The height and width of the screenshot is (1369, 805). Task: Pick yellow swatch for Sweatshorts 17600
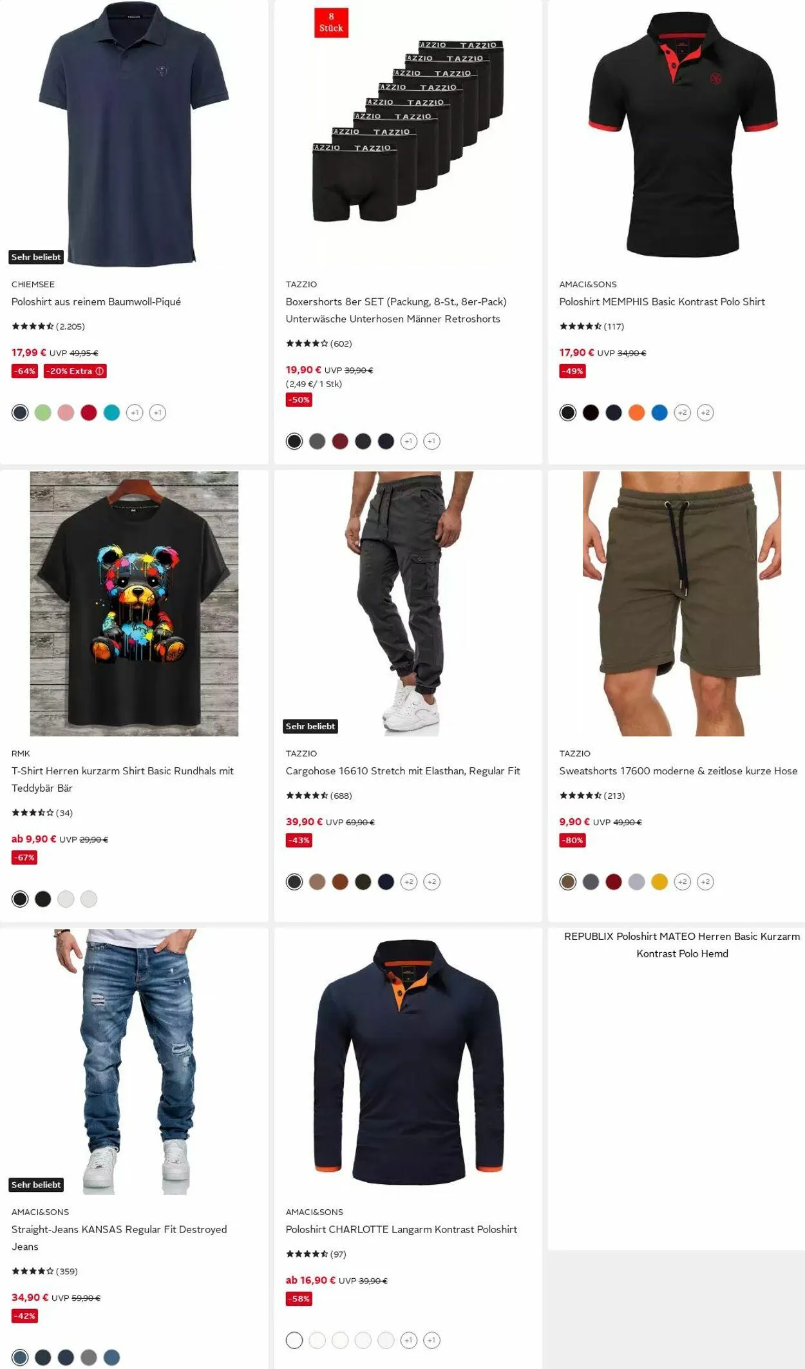pos(659,881)
